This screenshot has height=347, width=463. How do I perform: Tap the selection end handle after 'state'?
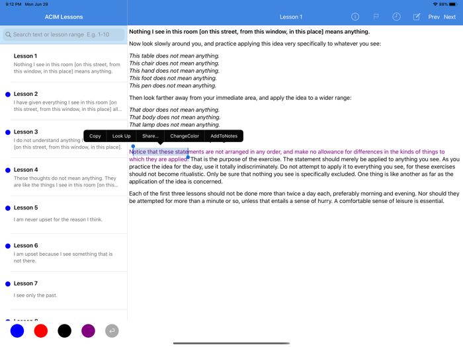(x=188, y=157)
